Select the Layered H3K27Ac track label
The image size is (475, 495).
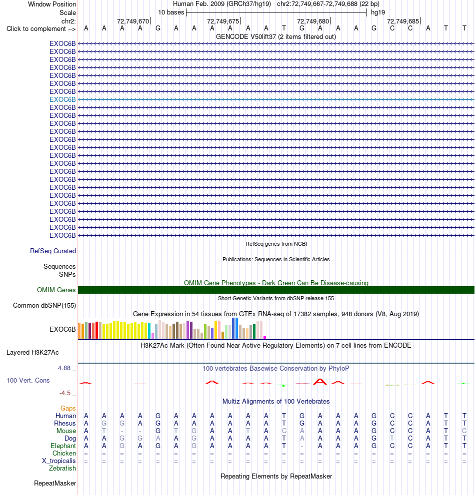coord(32,352)
